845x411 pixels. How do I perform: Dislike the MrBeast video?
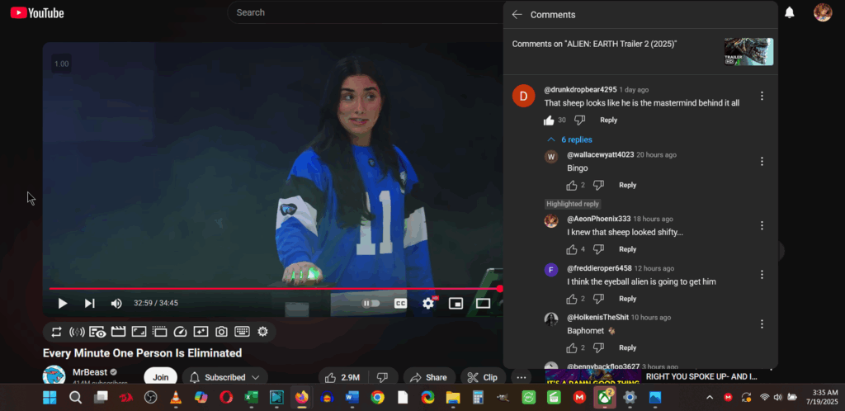[x=383, y=378]
